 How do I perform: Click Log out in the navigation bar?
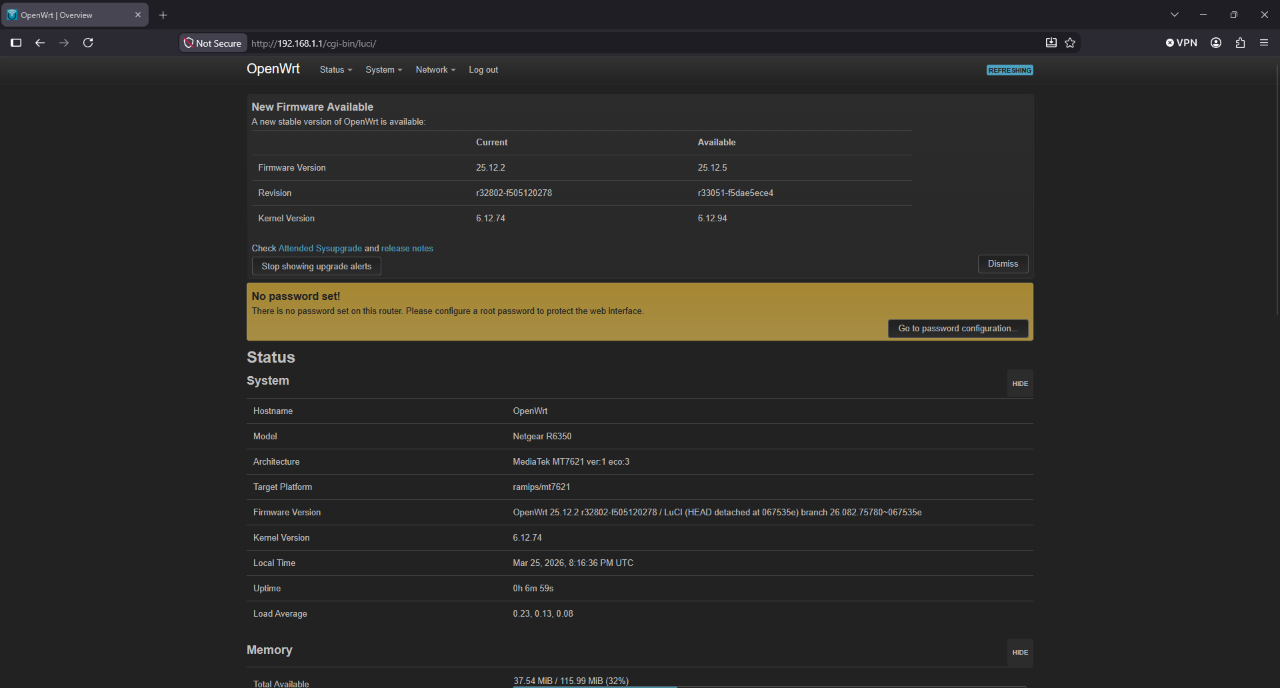point(483,70)
